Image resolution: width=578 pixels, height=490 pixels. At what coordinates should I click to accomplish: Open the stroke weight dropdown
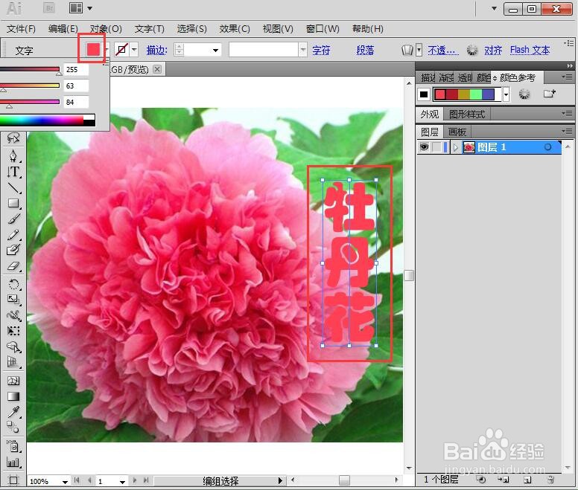(215, 50)
